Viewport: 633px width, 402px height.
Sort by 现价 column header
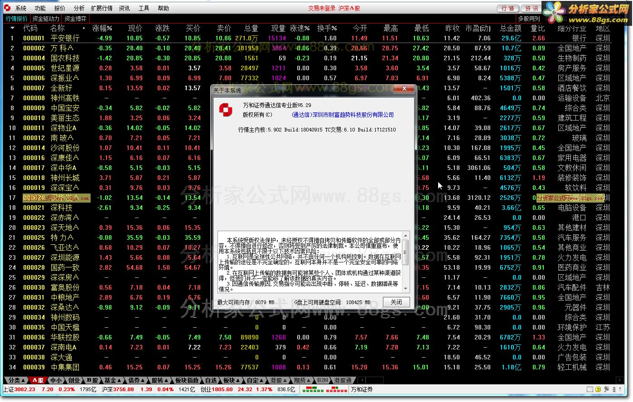click(x=135, y=28)
